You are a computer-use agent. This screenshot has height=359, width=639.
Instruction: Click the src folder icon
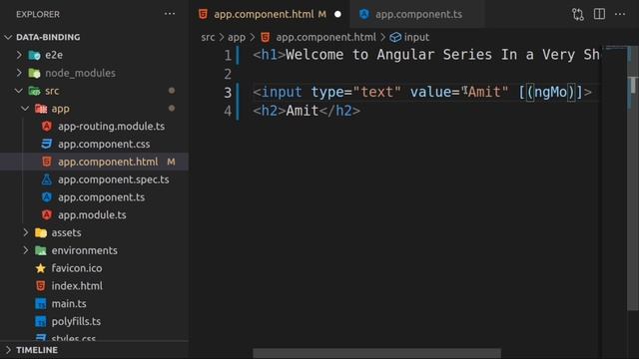(x=34, y=91)
